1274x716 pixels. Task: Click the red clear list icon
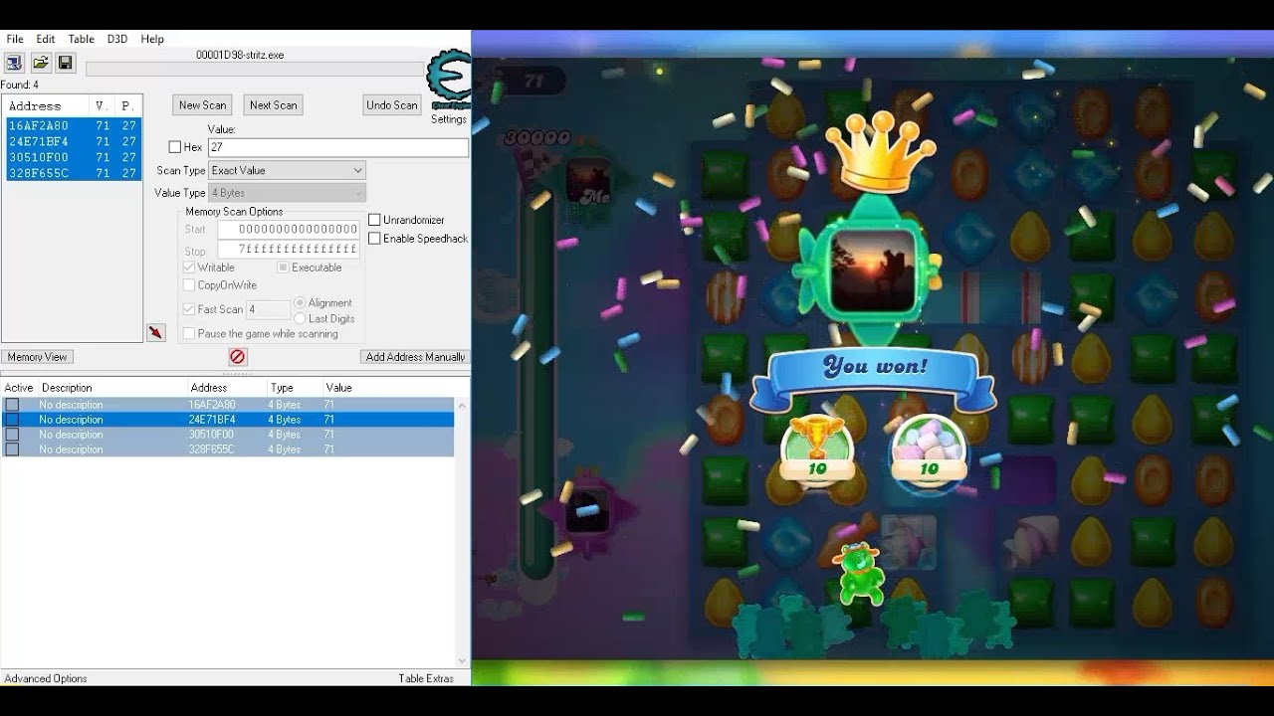pyautogui.click(x=237, y=356)
